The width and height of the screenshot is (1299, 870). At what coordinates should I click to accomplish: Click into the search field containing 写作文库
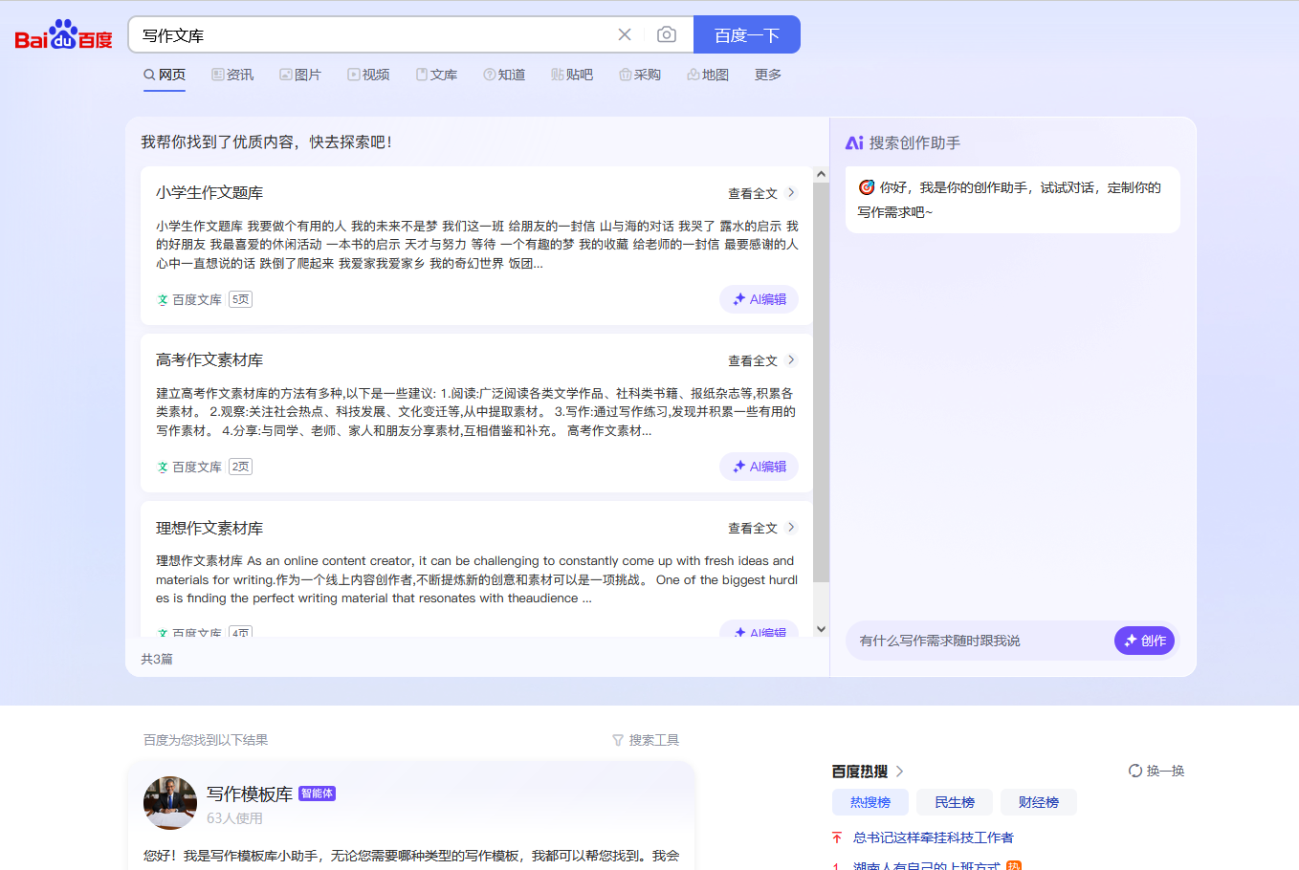click(373, 34)
